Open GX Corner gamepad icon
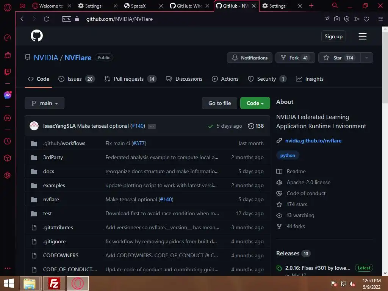 coord(22,6)
